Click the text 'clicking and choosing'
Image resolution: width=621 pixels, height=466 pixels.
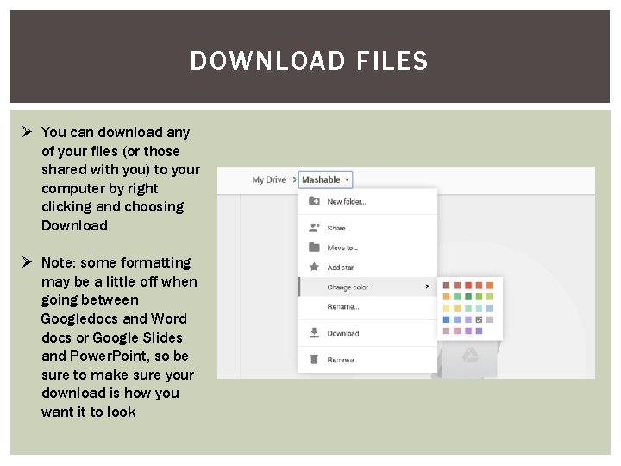(x=112, y=206)
